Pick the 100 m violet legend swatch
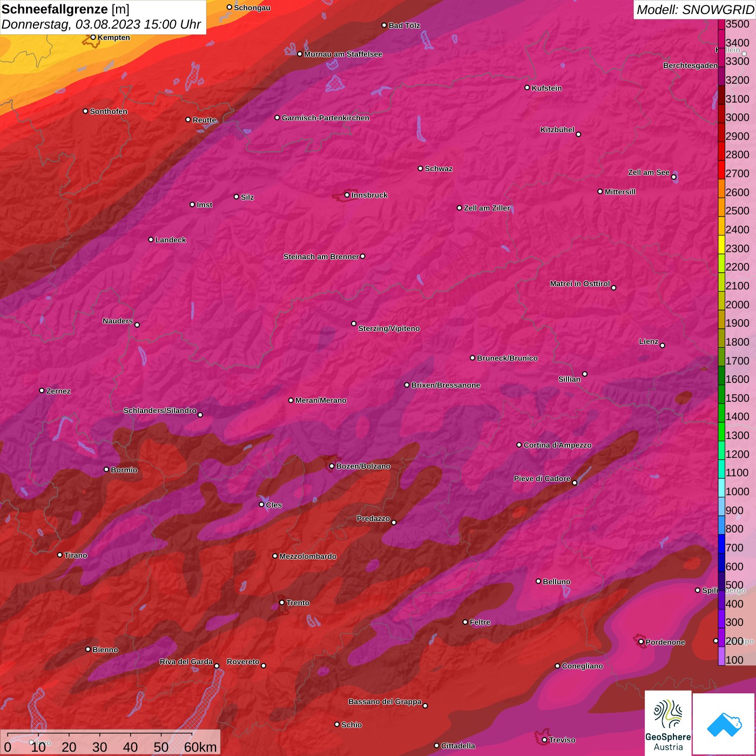This screenshot has width=756, height=756. (x=721, y=656)
